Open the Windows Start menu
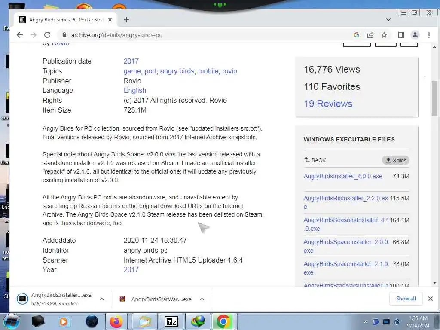 coord(11,321)
